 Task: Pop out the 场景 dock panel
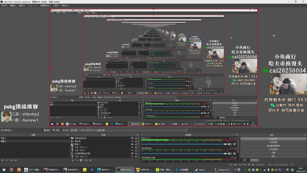coord(68,135)
